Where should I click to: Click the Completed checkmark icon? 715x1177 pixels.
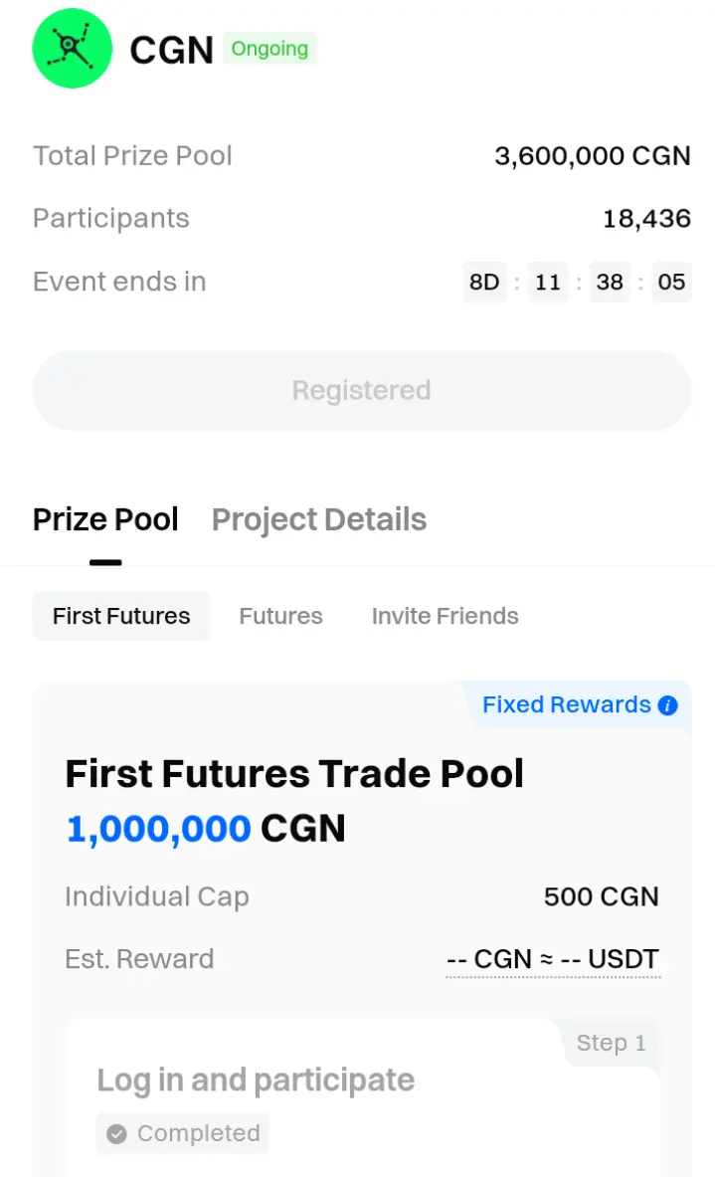tap(116, 1133)
